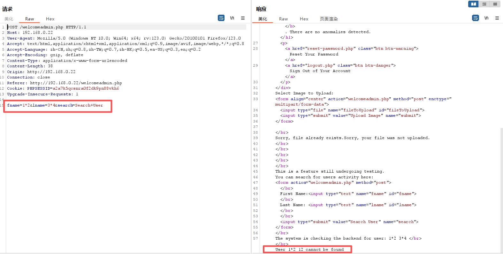
Task: Open the 页面渲染 render tab
Action: pyautogui.click(x=329, y=19)
